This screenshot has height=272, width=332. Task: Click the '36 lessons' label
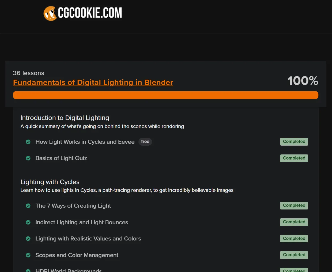29,73
